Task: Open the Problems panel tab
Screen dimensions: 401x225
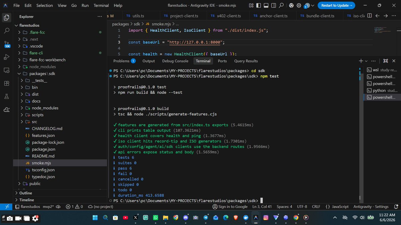Action: click(124, 61)
